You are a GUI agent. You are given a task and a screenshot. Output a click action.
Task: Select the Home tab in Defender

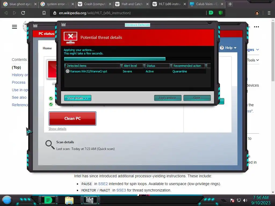point(47,48)
